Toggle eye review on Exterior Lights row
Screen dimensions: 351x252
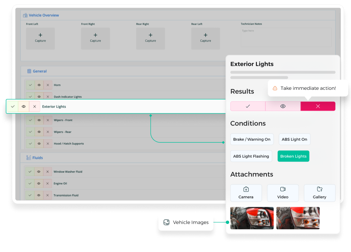pyautogui.click(x=24, y=106)
